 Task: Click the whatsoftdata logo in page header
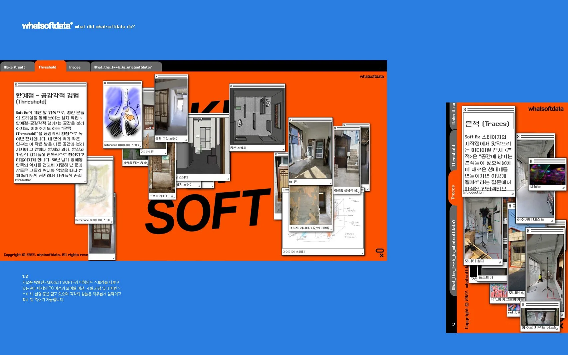coord(47,26)
